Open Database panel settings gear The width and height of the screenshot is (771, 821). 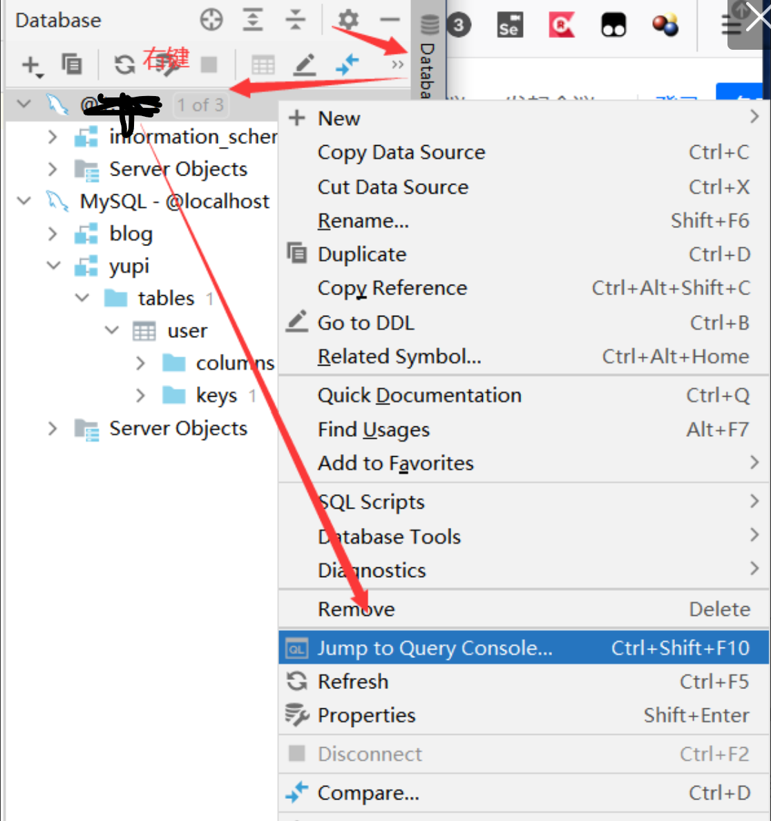click(348, 20)
